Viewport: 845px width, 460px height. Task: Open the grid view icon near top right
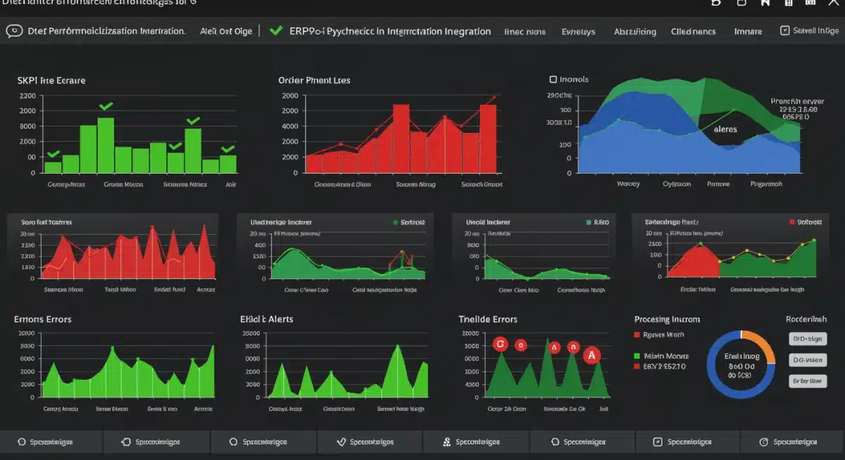tap(788, 4)
